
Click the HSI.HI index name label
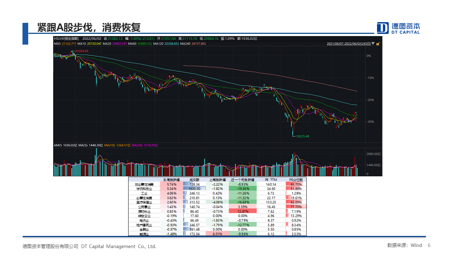(67, 39)
